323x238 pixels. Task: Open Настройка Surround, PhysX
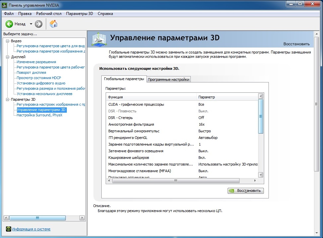coord(39,115)
